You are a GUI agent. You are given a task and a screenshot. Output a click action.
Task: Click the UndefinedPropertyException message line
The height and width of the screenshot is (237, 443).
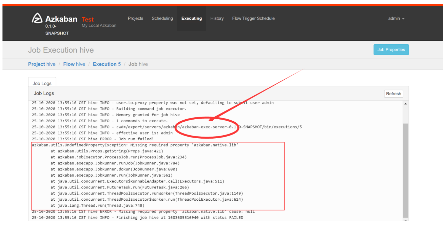[135, 145]
